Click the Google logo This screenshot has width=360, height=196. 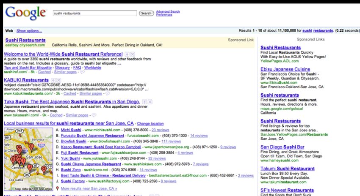[x=25, y=13]
